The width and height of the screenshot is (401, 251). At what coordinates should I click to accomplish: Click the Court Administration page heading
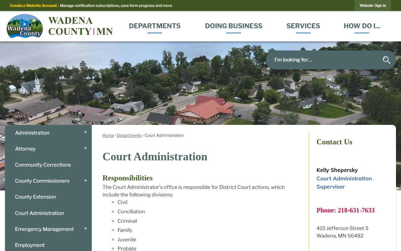[x=155, y=157]
